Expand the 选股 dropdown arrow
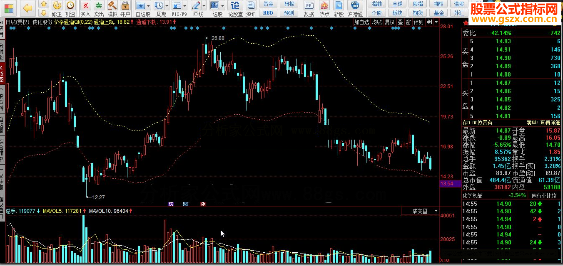 (x=223, y=6)
